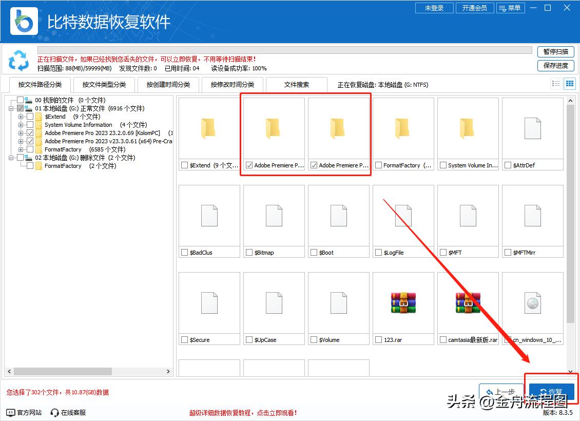Switch to grid thumbnail view
This screenshot has height=421, width=580.
click(x=569, y=83)
